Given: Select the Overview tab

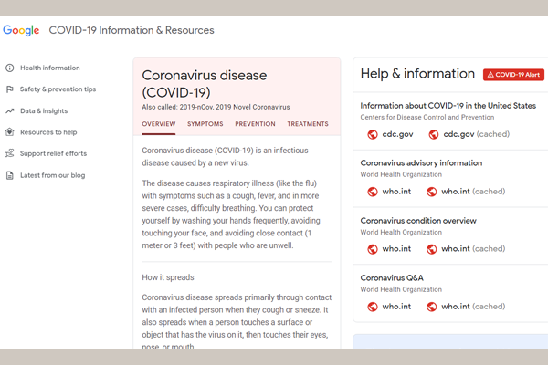Looking at the screenshot, I should pyautogui.click(x=159, y=124).
